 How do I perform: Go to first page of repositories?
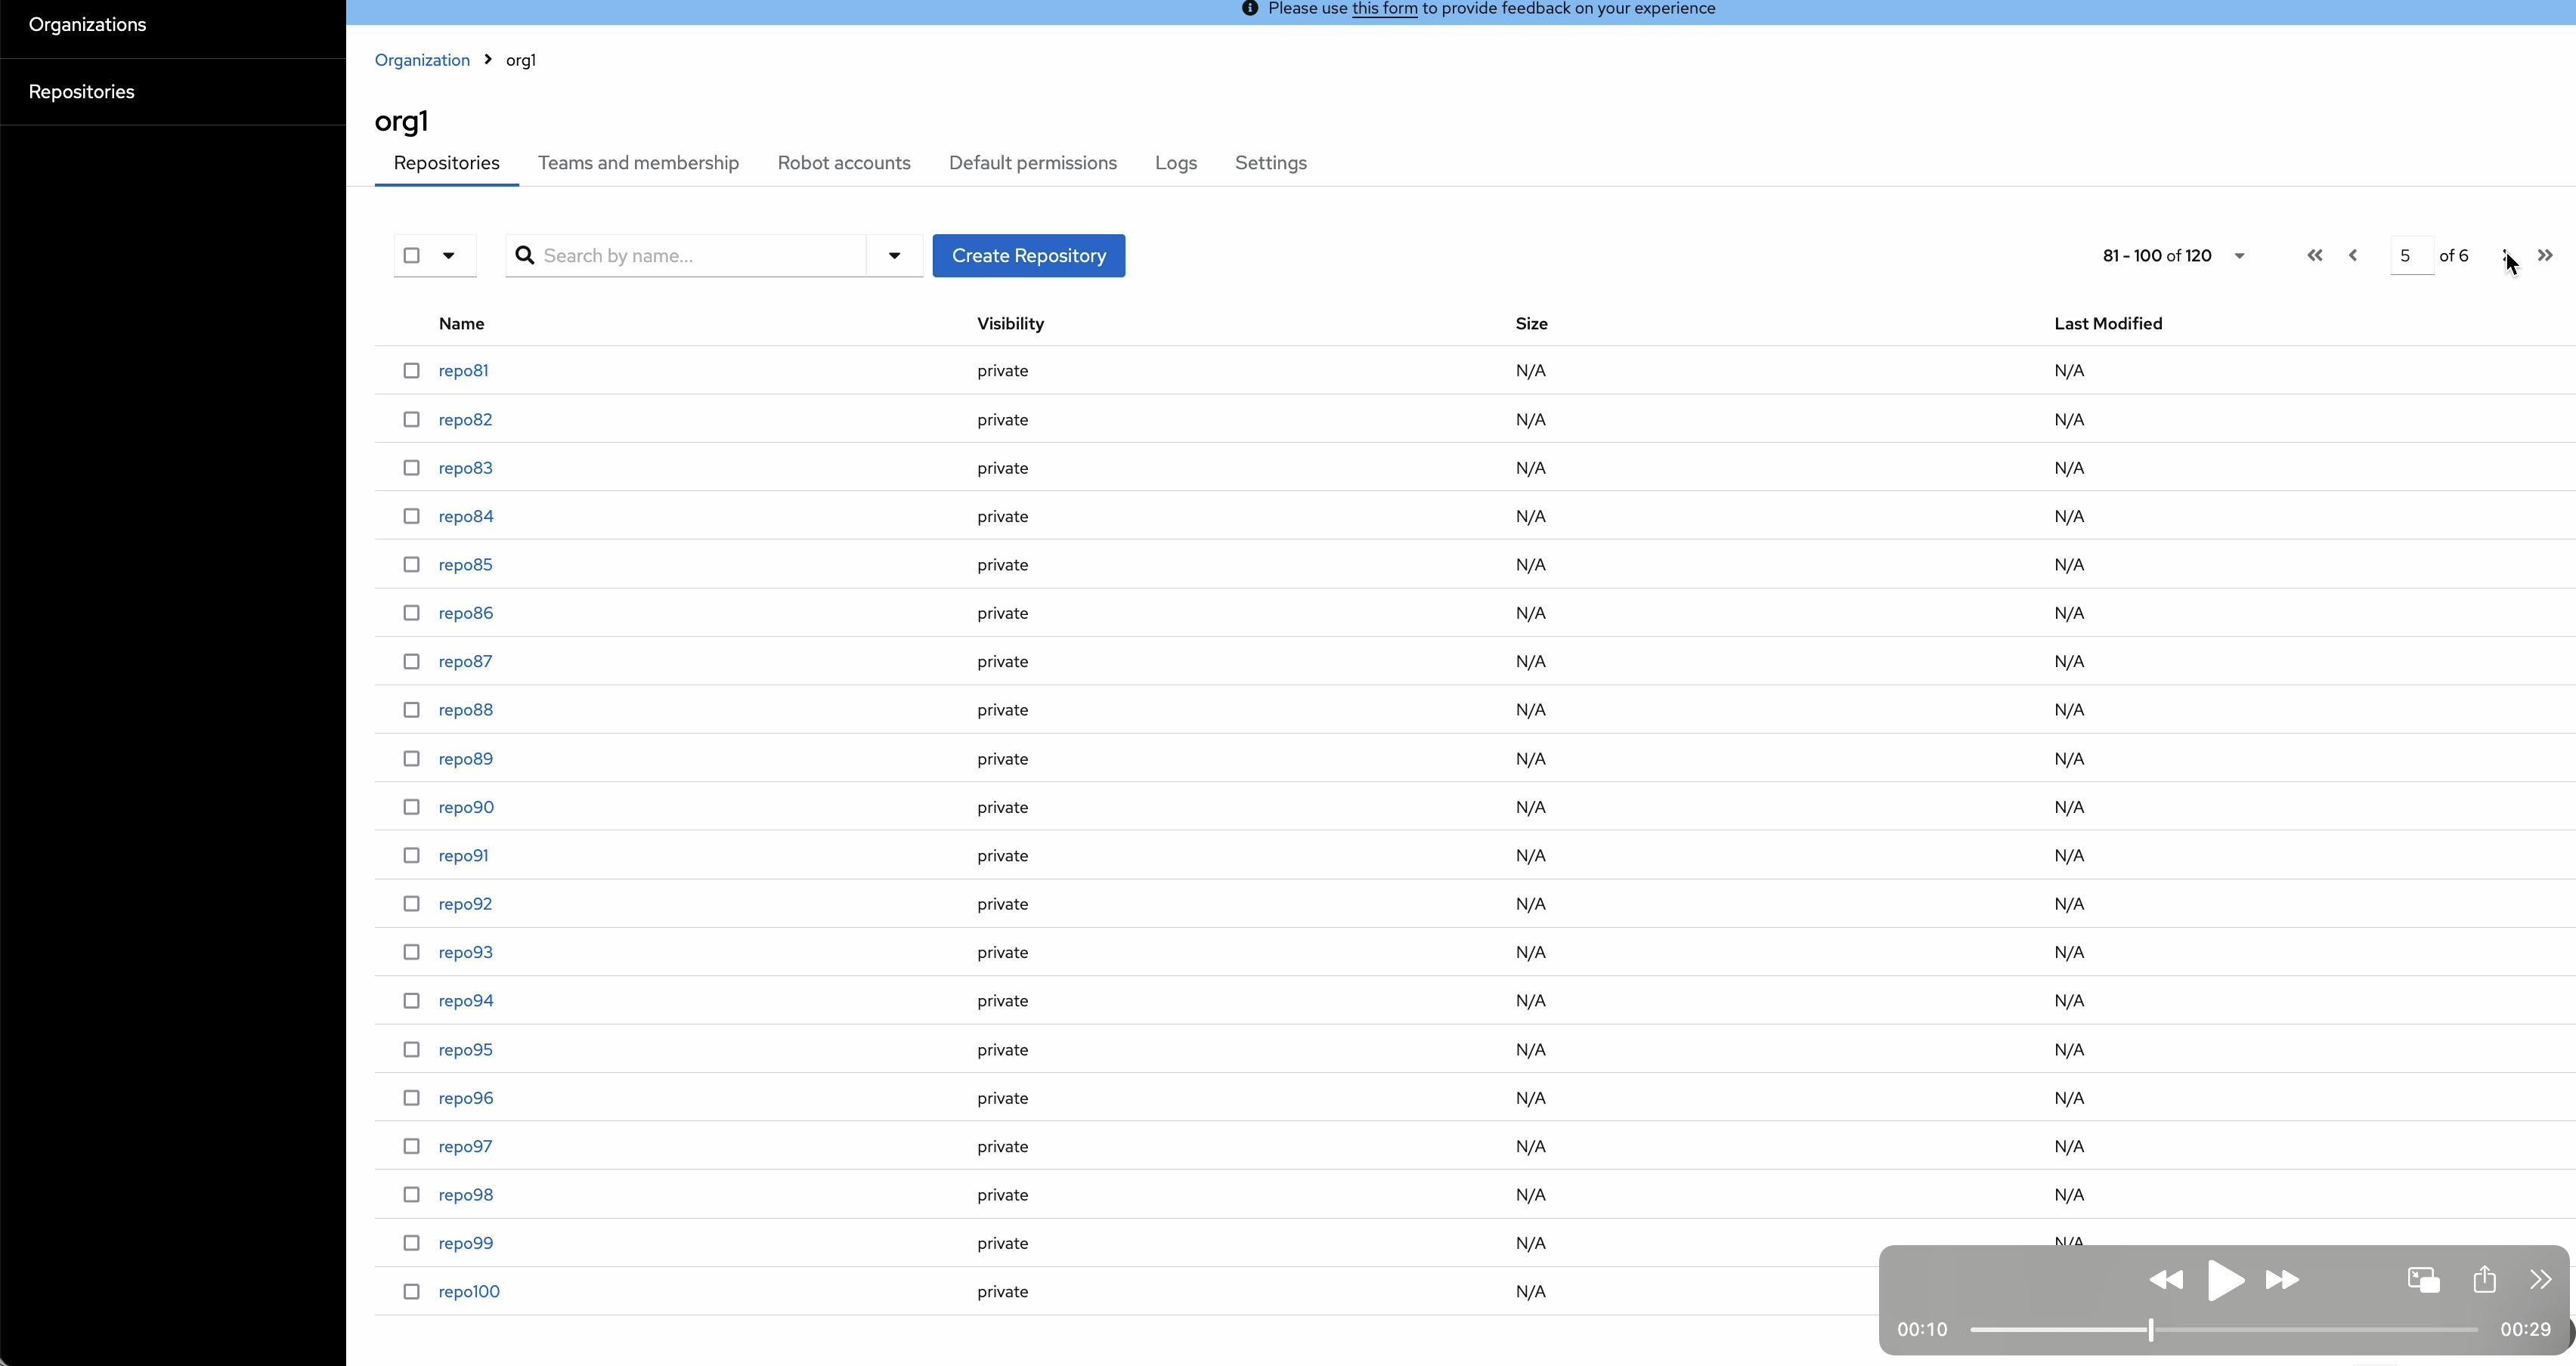point(2314,256)
